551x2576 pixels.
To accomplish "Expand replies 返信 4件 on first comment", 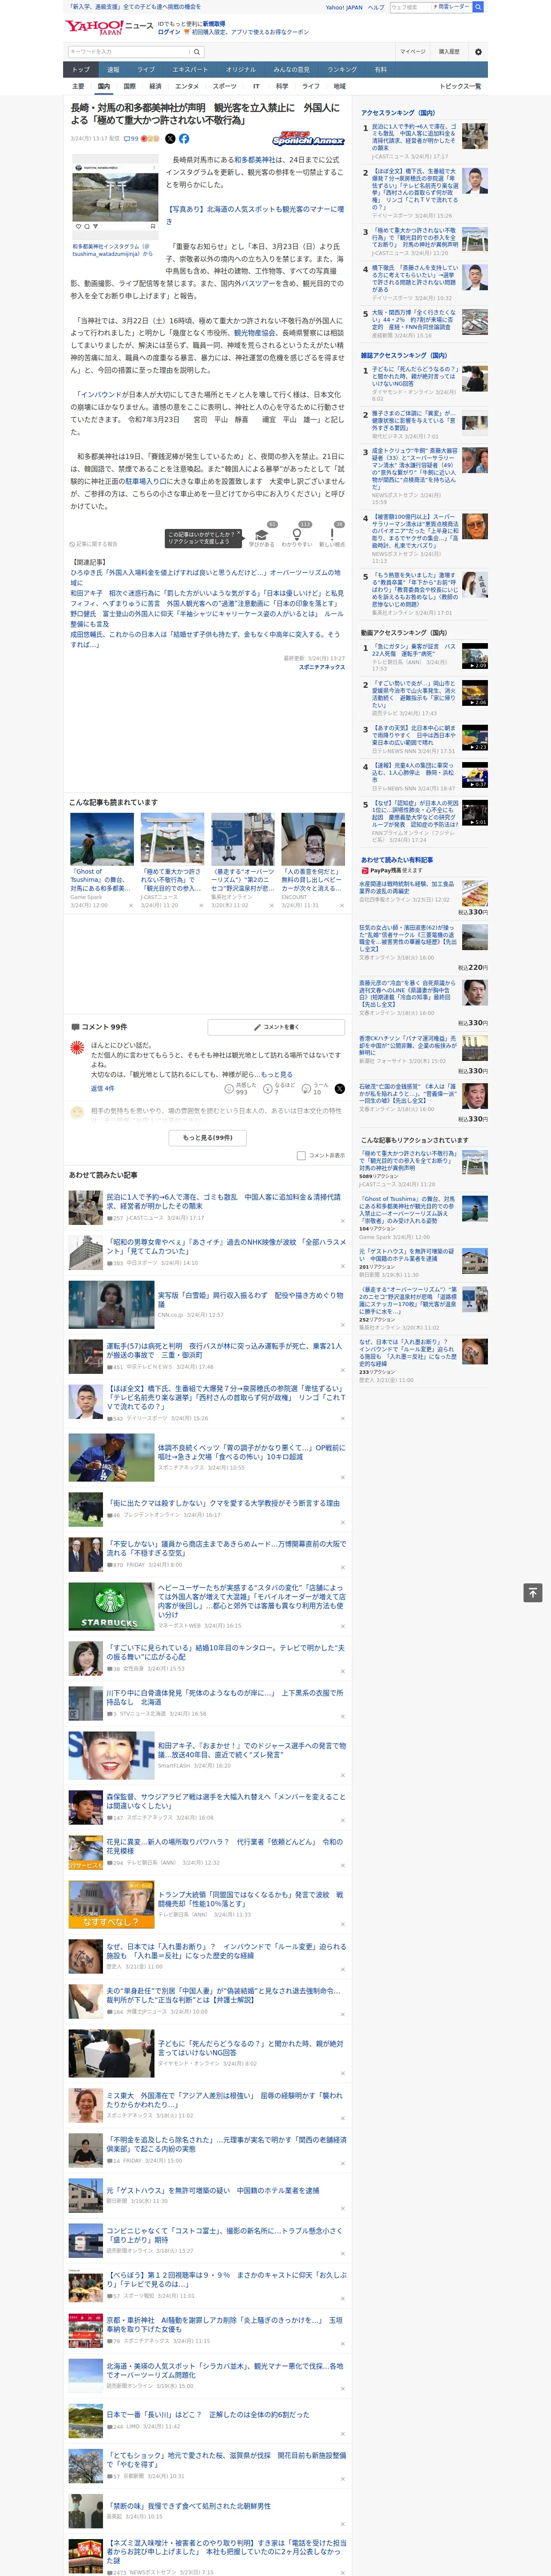I will [103, 1088].
